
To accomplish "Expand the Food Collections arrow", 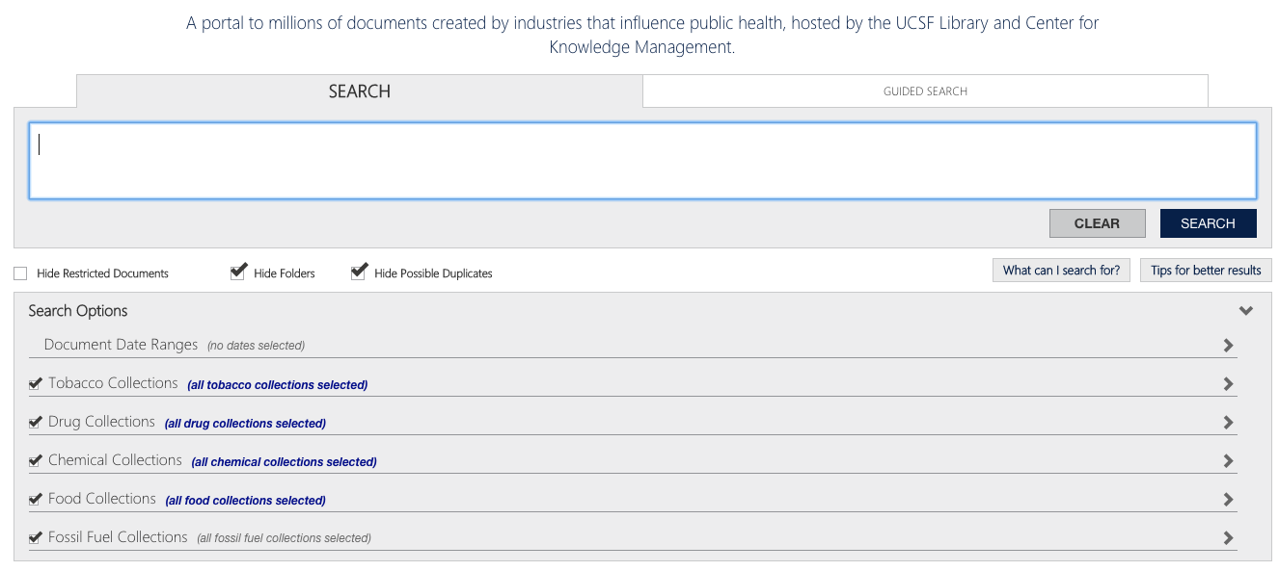I will [x=1228, y=499].
